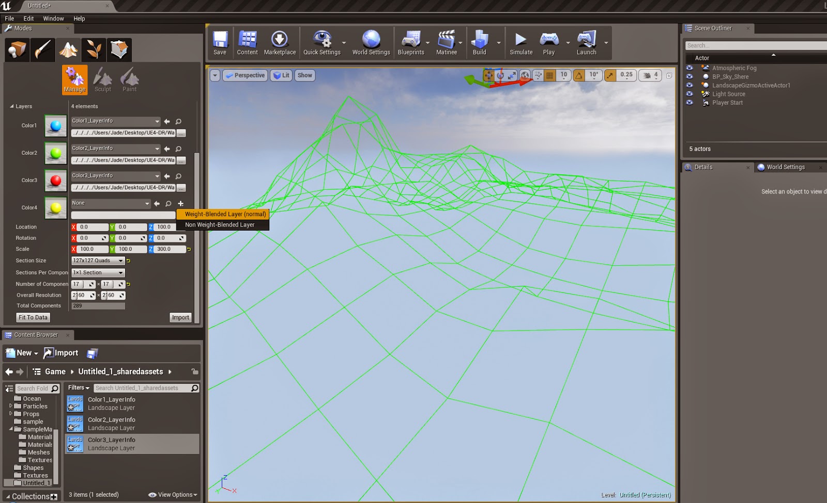This screenshot has height=503, width=827.
Task: Open the Marketplace
Action: (x=280, y=43)
